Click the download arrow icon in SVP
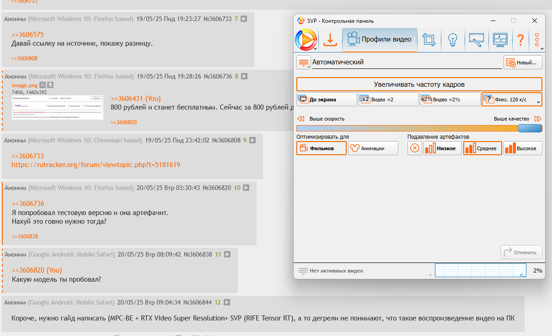Screen dimensions: 552x336 pyautogui.click(x=329, y=40)
